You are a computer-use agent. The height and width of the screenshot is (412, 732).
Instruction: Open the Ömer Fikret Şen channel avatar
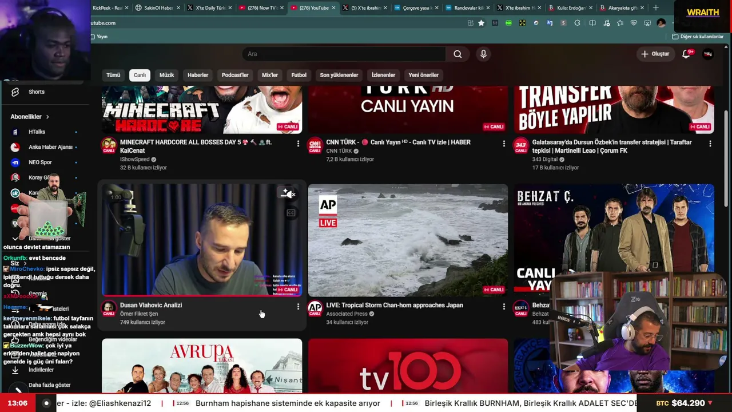(x=109, y=308)
